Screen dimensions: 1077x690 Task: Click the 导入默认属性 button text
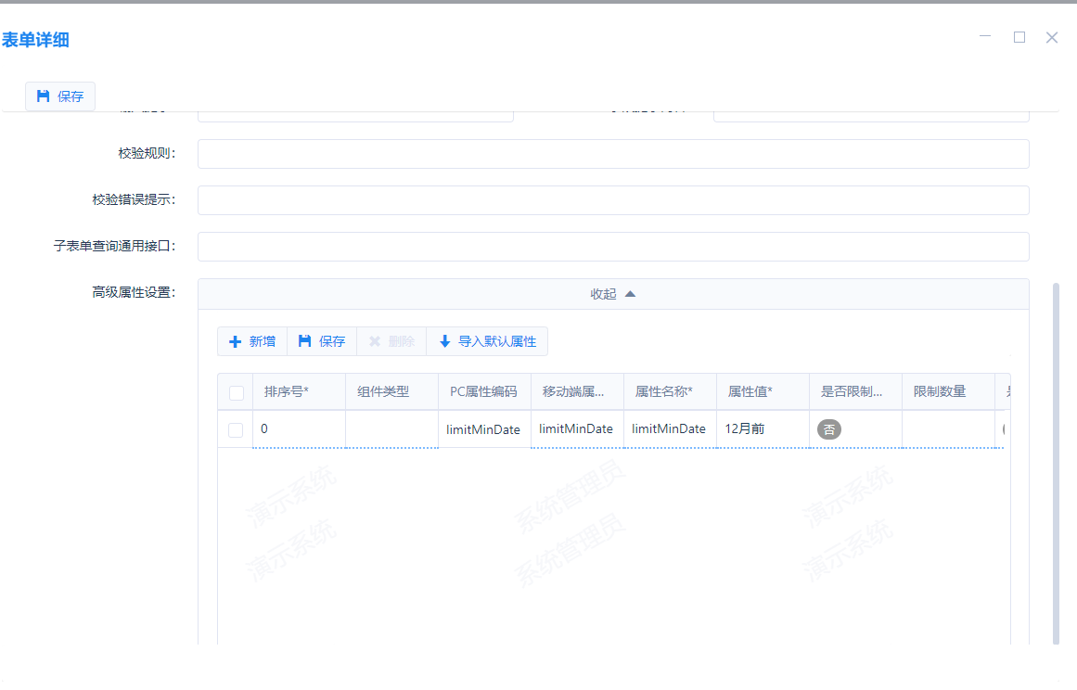click(x=497, y=341)
